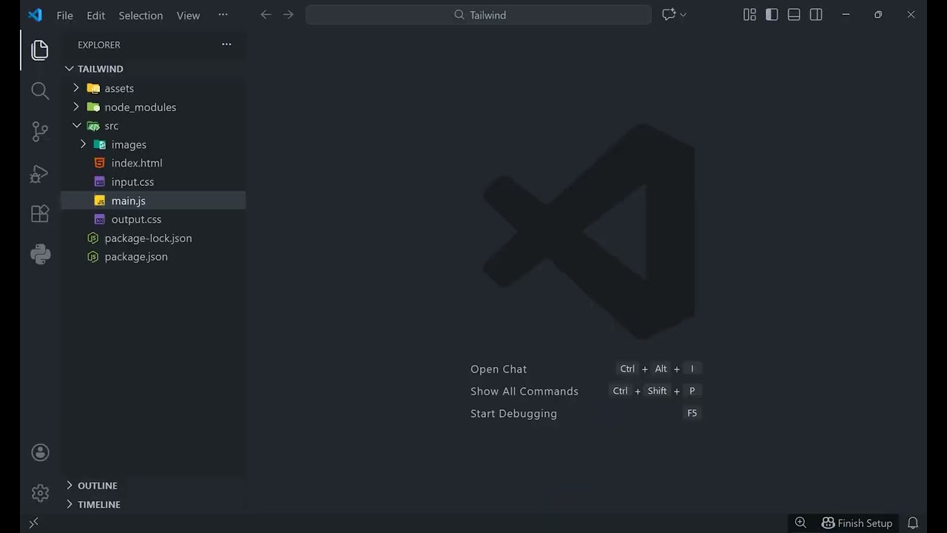Open the Manage gear settings
Screen dimensions: 947x533
click(x=40, y=492)
